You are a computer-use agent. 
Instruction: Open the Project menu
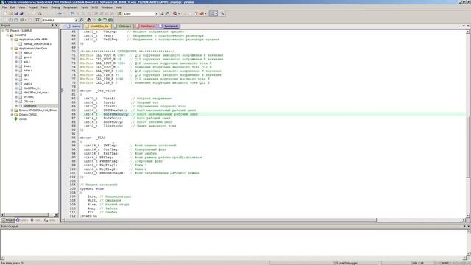point(32,7)
